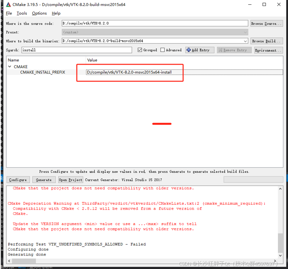Image resolution: width=288 pixels, height=269 pixels.
Task: Click the source code path field
Action: [x=155, y=23]
